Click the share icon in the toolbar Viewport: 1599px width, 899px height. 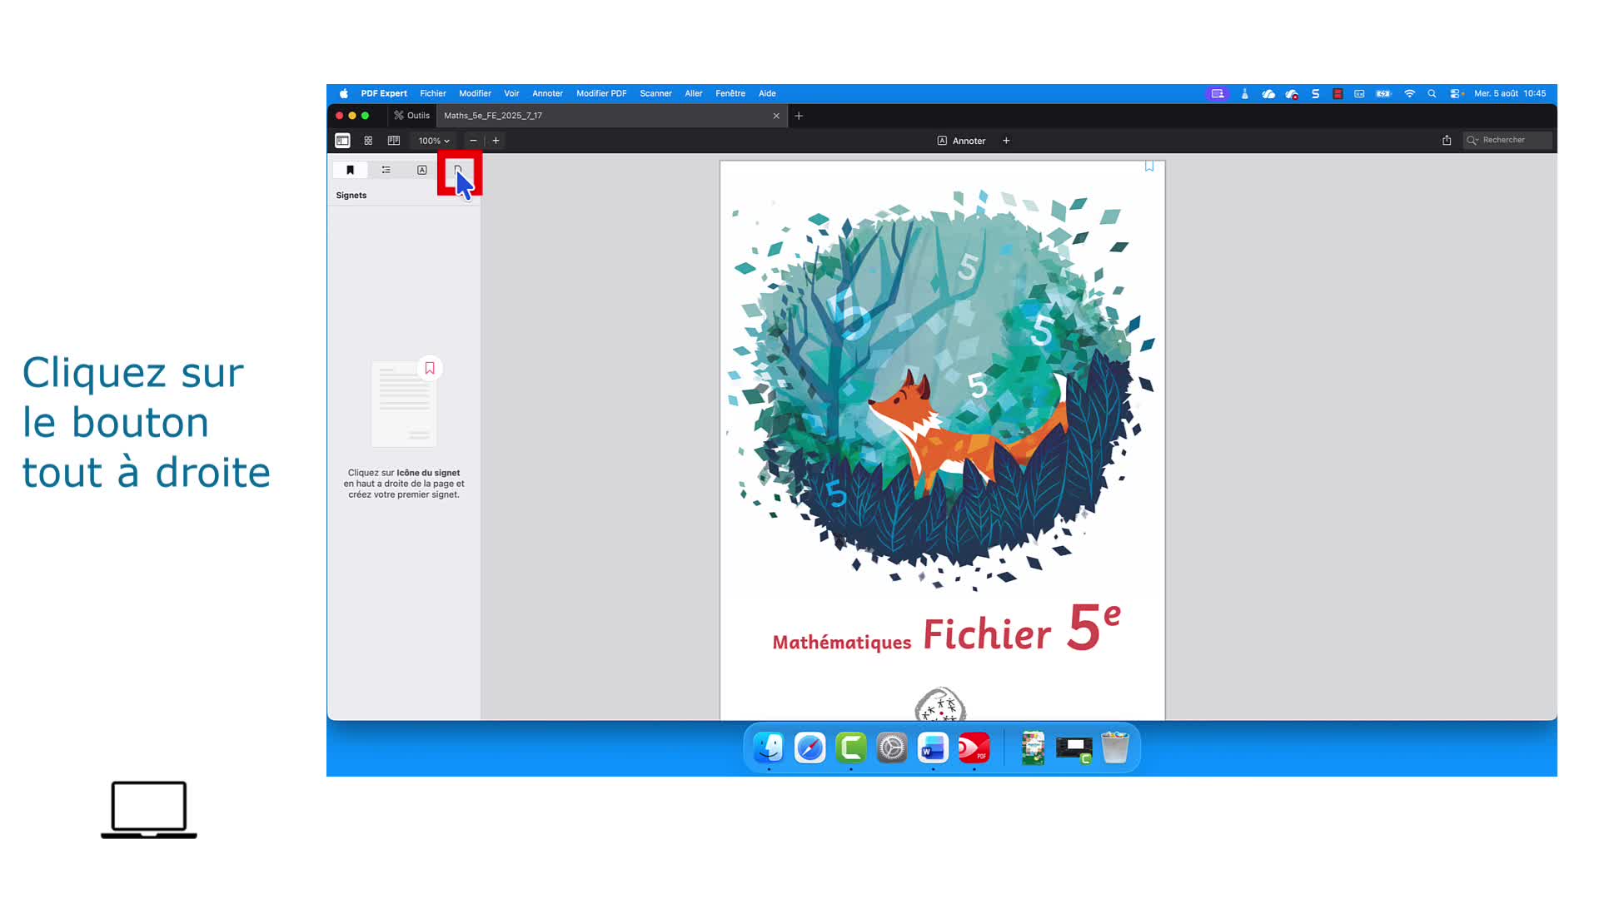click(1447, 140)
